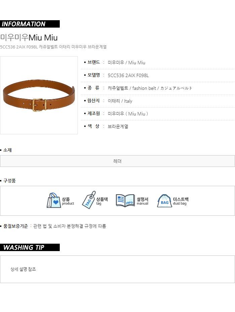Click the 레더 material field
Screen dimensions: 235x312
click(x=117, y=161)
